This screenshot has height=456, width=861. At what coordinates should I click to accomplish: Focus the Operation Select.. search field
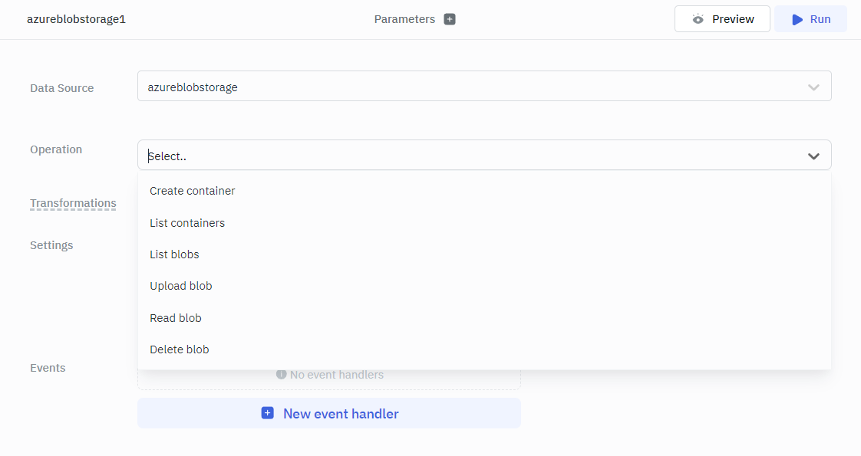(460, 156)
